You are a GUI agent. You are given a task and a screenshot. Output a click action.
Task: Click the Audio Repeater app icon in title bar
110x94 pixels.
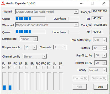3,3
